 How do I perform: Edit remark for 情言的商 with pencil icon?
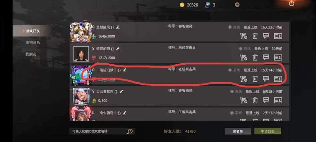point(118,49)
